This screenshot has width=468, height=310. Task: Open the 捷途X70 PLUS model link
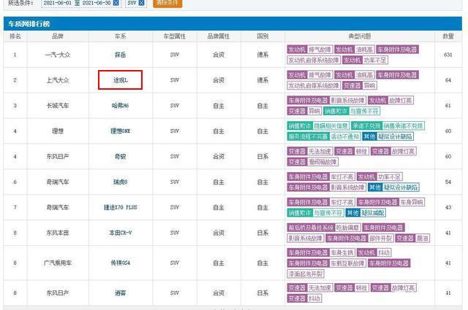coord(120,207)
